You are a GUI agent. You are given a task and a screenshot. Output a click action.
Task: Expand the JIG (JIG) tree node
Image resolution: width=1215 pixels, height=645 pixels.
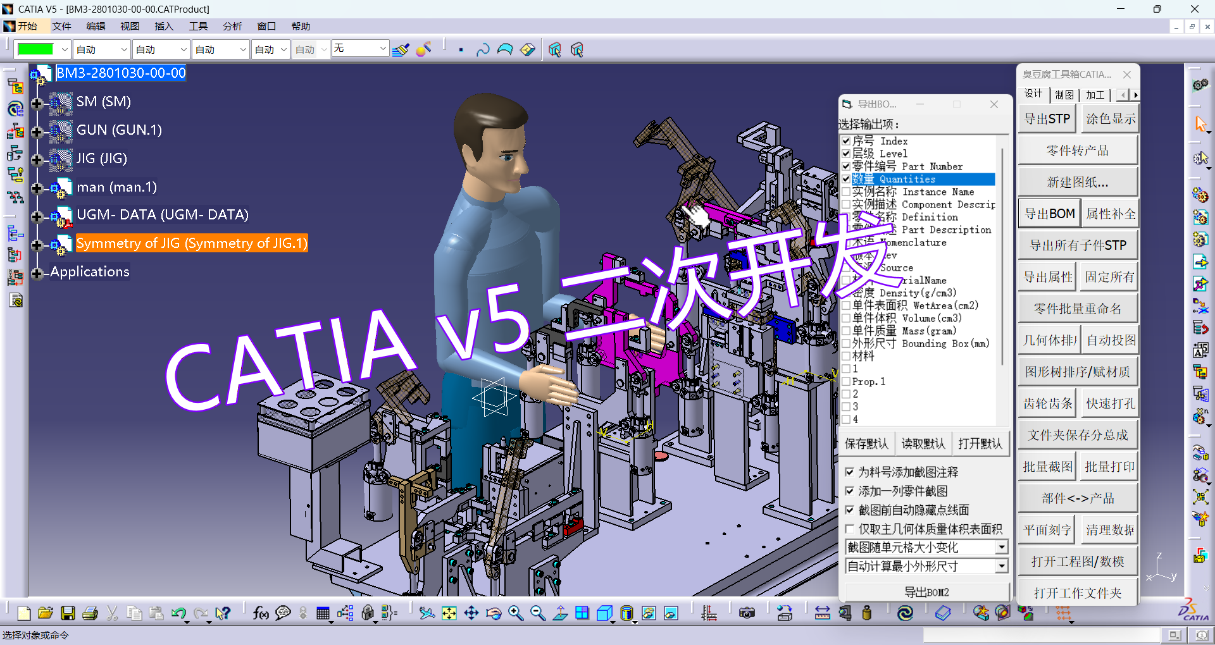tap(37, 160)
